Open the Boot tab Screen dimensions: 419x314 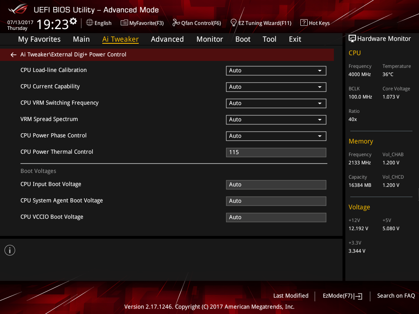point(243,39)
